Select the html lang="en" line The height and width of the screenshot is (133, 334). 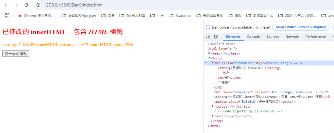(x=222, y=49)
